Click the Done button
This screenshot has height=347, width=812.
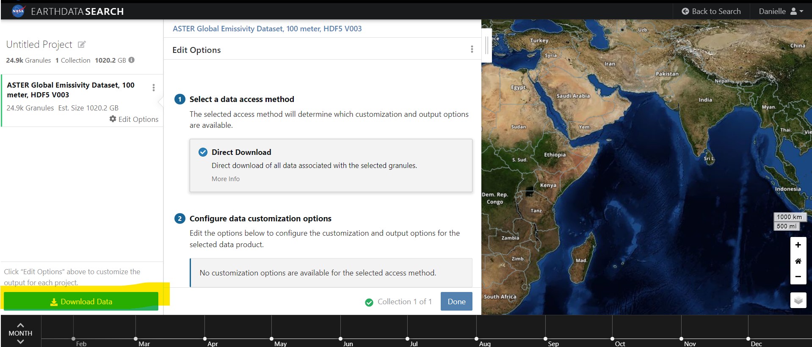[456, 301]
